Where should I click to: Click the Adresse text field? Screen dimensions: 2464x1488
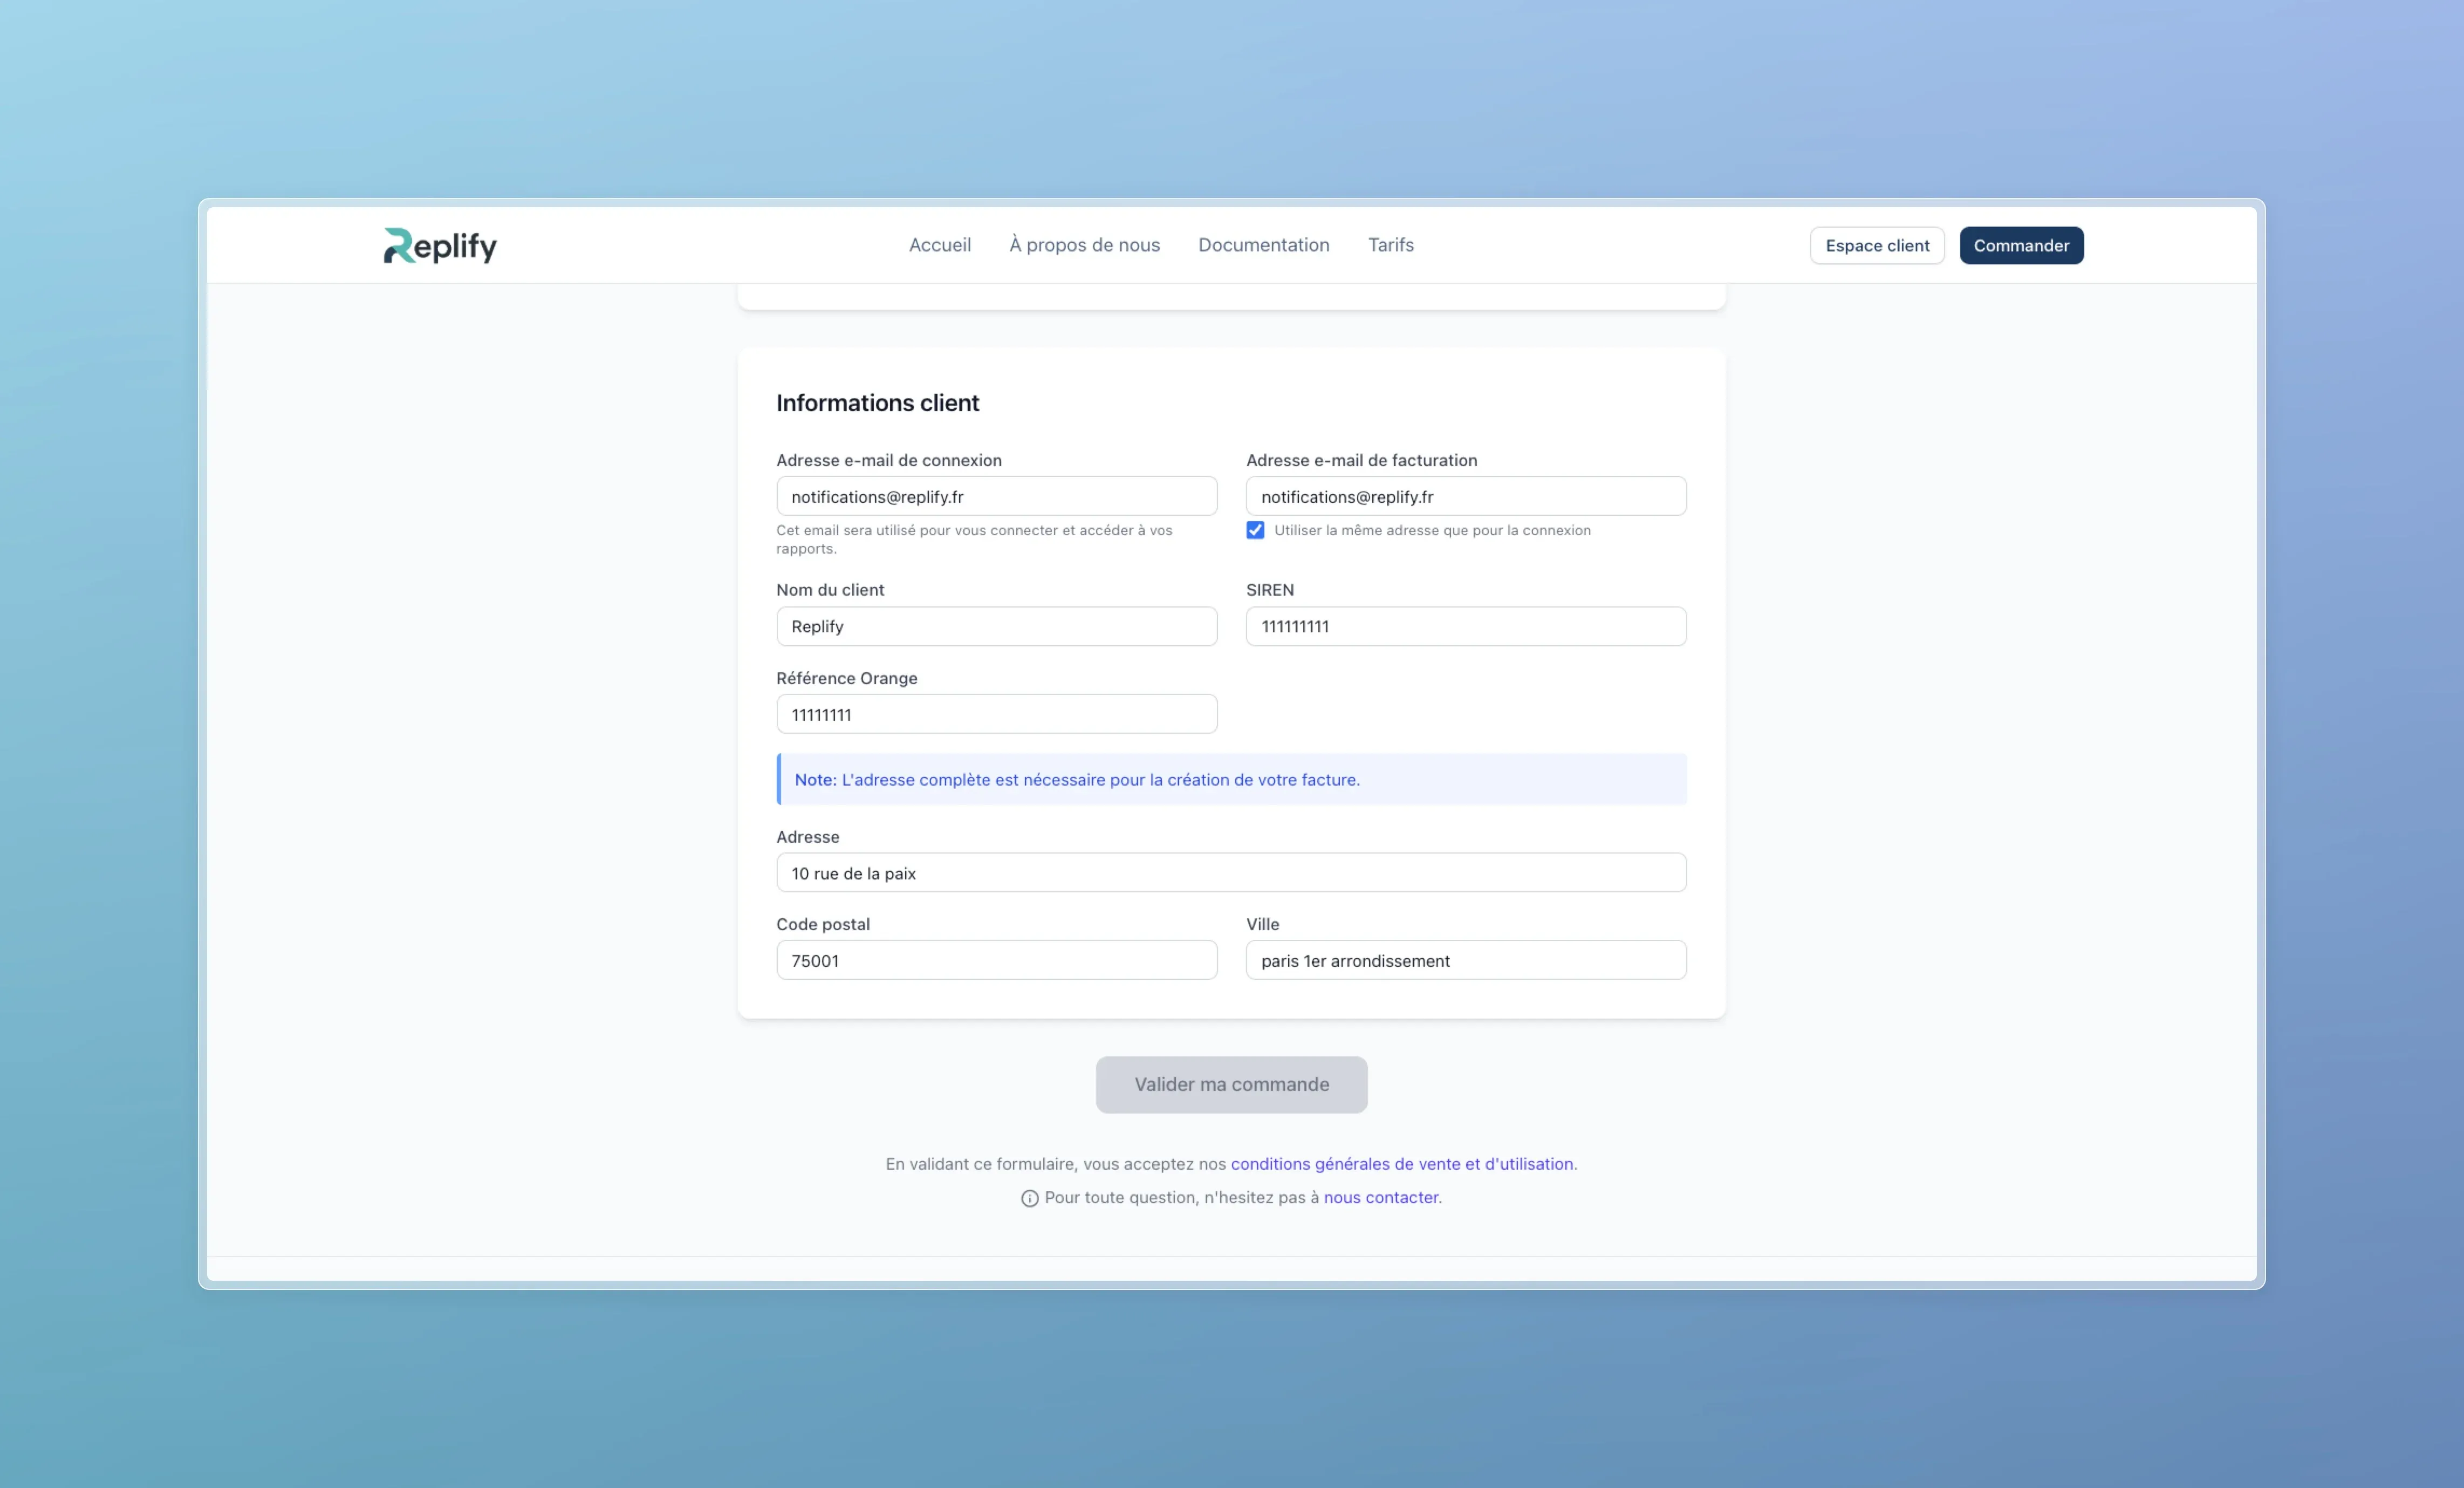(x=1230, y=873)
